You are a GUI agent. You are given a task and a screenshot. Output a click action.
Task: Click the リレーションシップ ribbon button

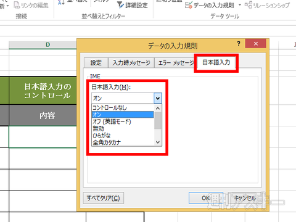(x=268, y=6)
